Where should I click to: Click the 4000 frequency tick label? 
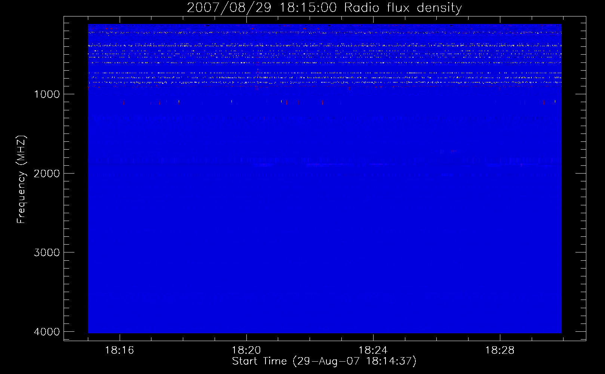pyautogui.click(x=47, y=332)
